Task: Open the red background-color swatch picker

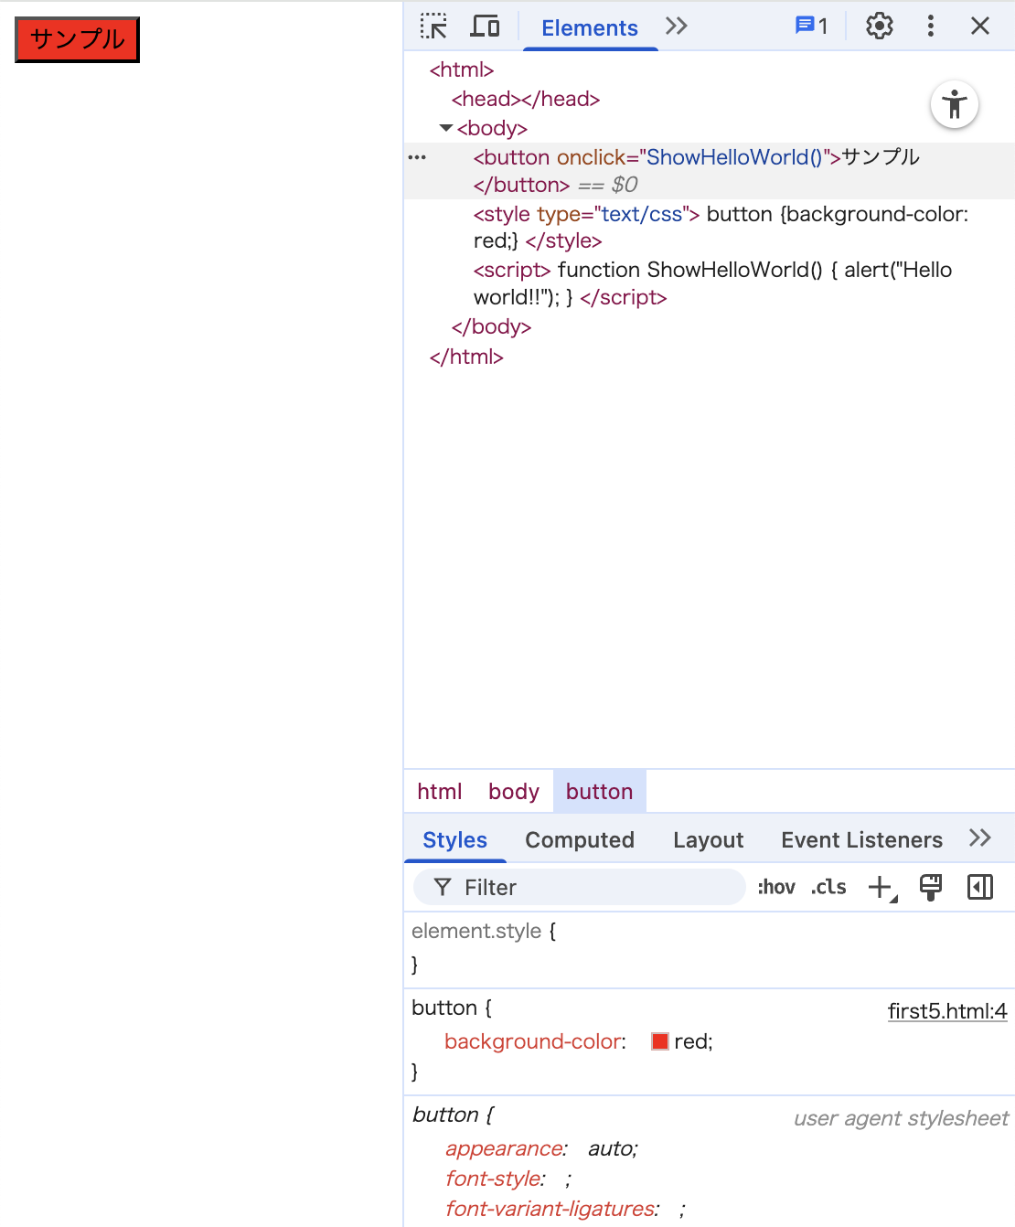Action: [659, 1041]
